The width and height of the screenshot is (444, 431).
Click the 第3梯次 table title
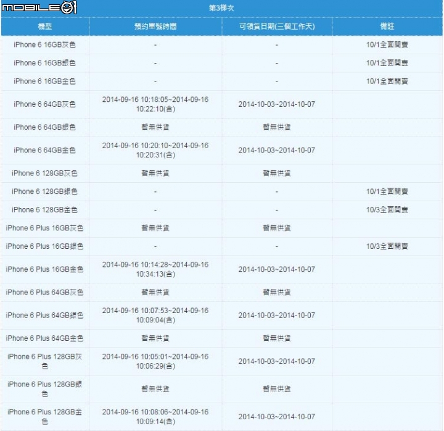(x=221, y=8)
